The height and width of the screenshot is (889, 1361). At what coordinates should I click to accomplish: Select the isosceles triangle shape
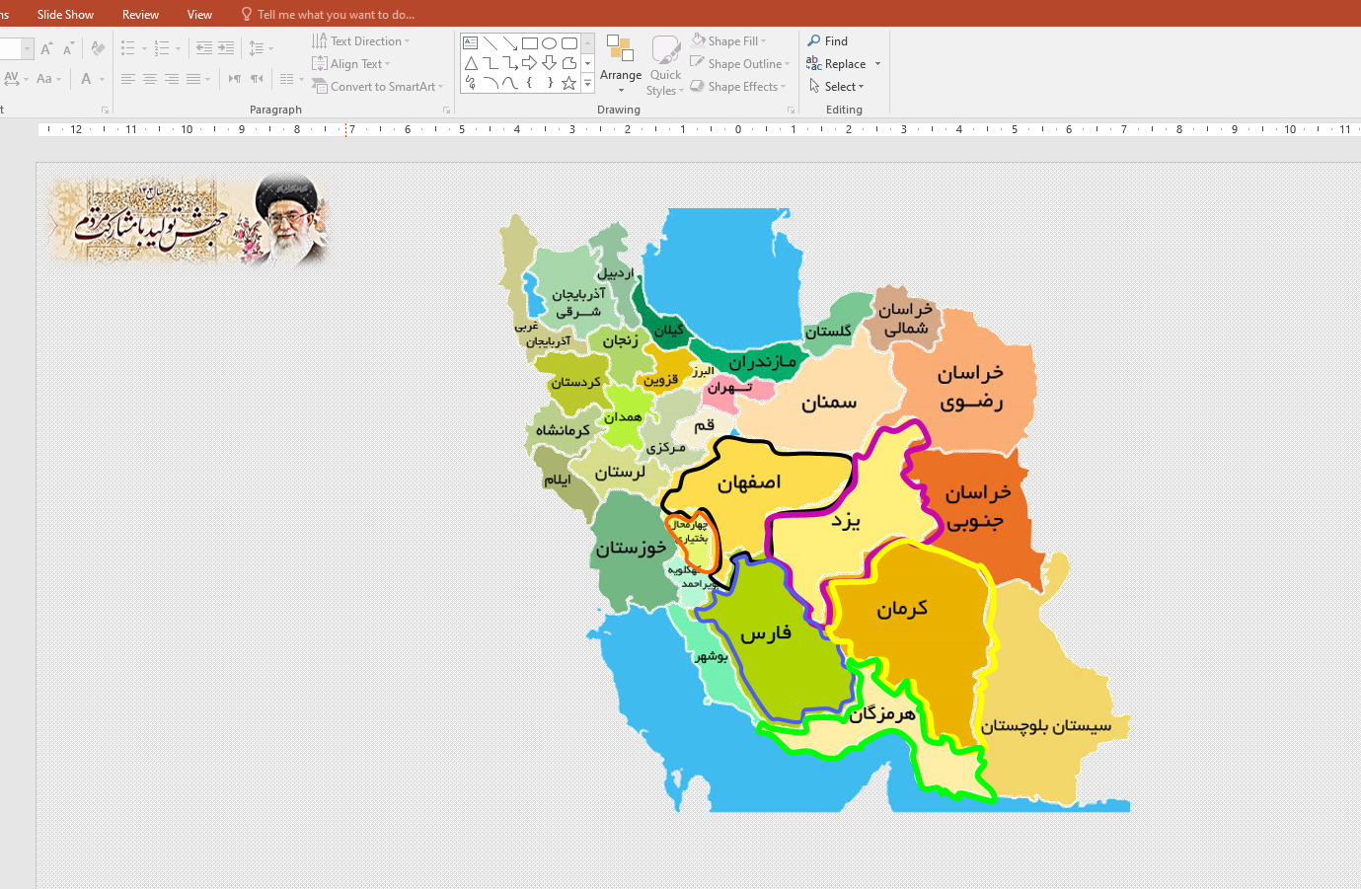tap(471, 63)
